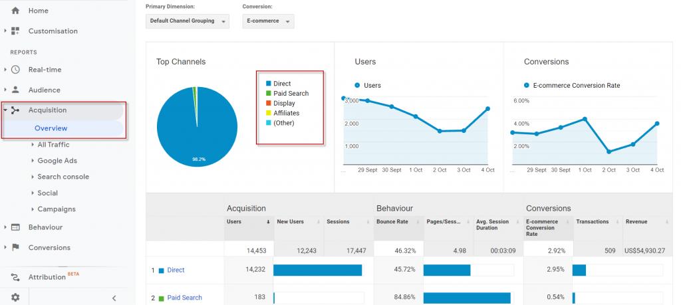Open the Campaigns menu item
The image size is (681, 305).
pos(57,209)
